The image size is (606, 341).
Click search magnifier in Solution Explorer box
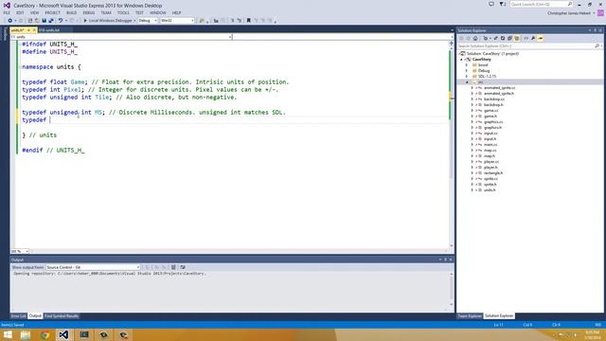point(597,46)
